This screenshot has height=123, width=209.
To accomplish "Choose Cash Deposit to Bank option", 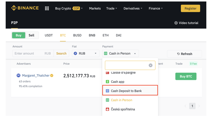I will 130,91.
